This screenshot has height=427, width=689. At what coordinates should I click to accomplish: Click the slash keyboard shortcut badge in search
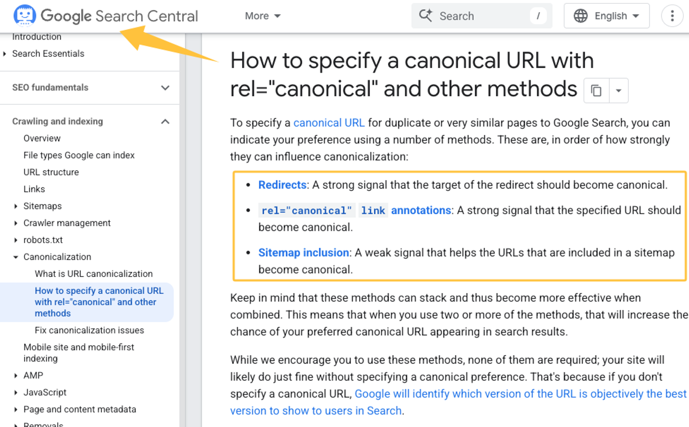click(x=538, y=16)
